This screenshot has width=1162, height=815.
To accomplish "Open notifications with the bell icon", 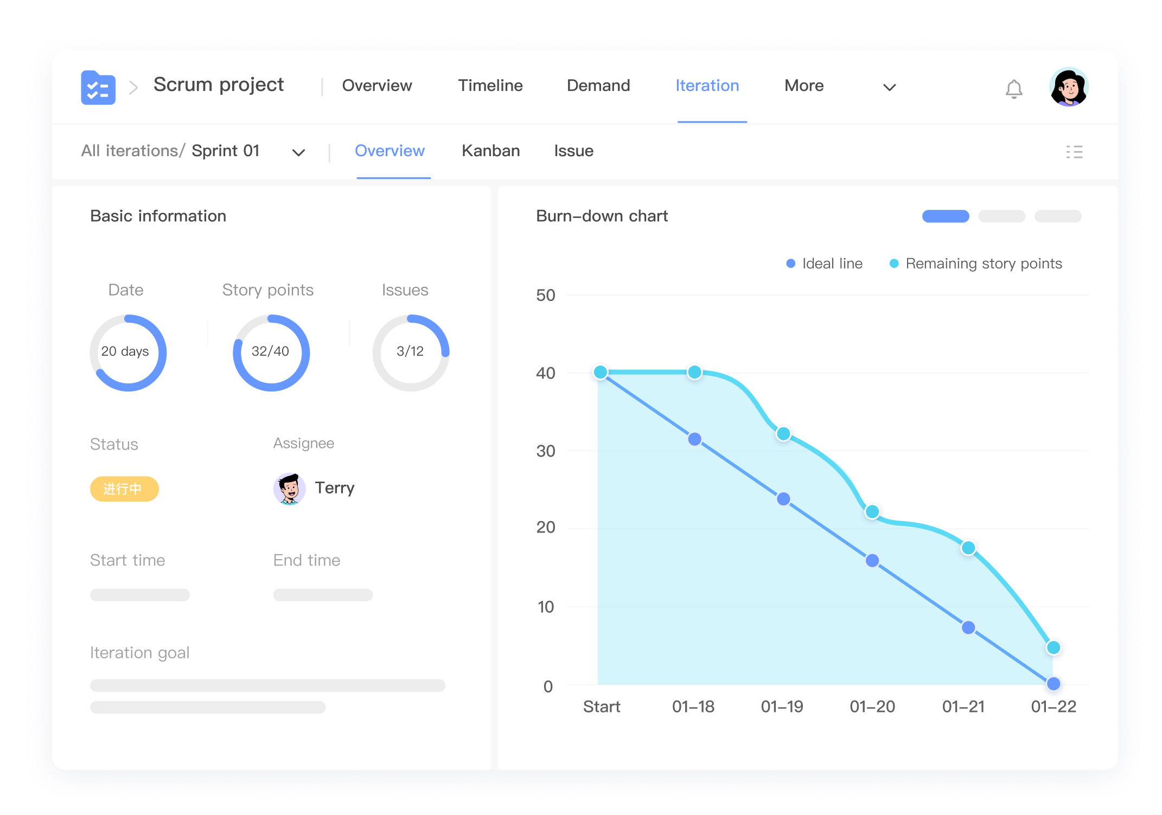I will pyautogui.click(x=1013, y=88).
